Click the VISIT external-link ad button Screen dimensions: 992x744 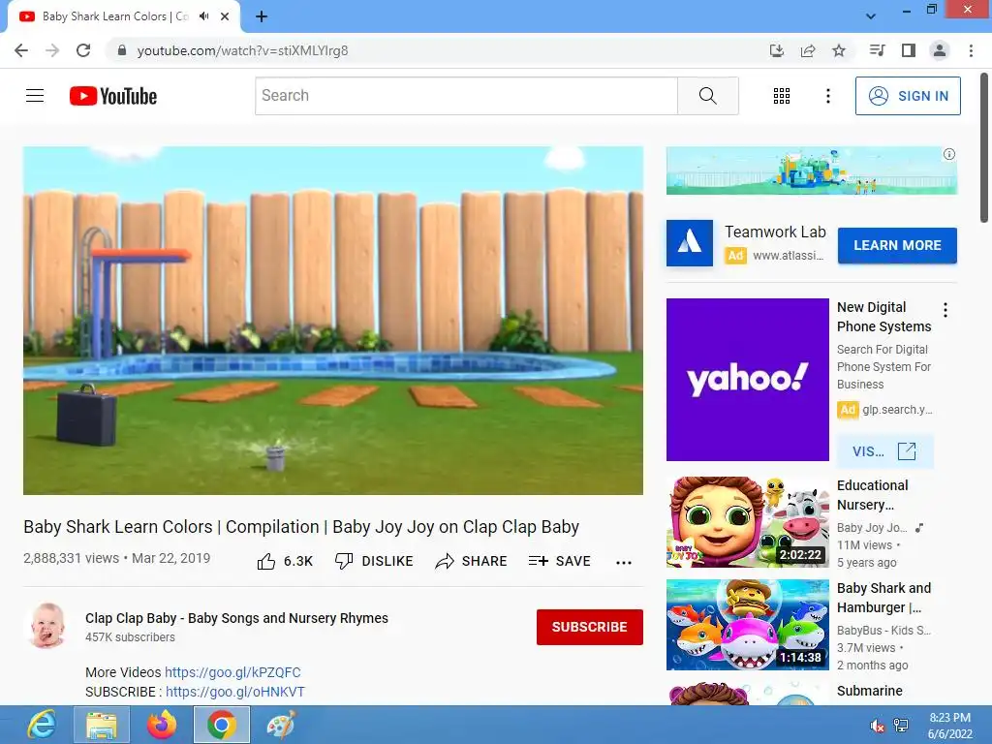[x=884, y=451]
